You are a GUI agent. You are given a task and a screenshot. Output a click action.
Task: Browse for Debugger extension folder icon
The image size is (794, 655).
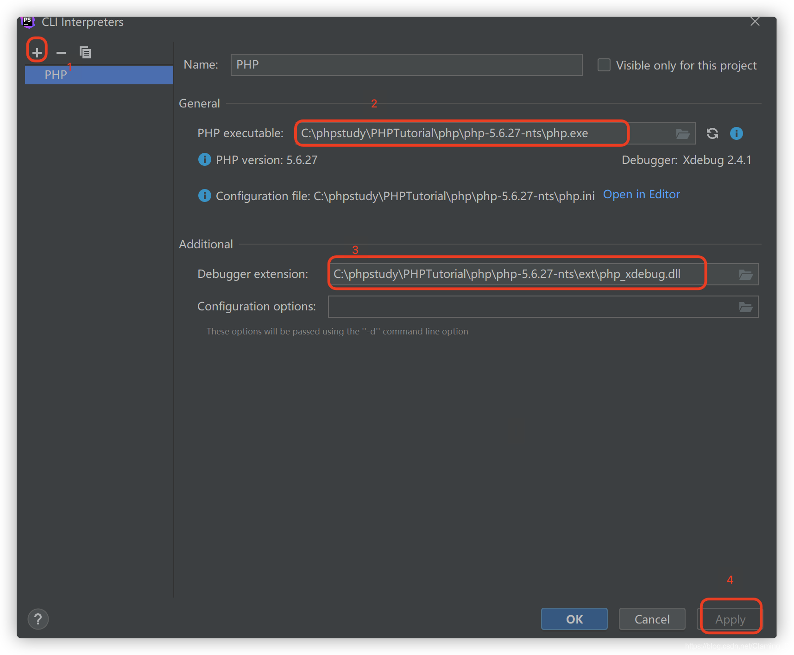click(x=746, y=275)
